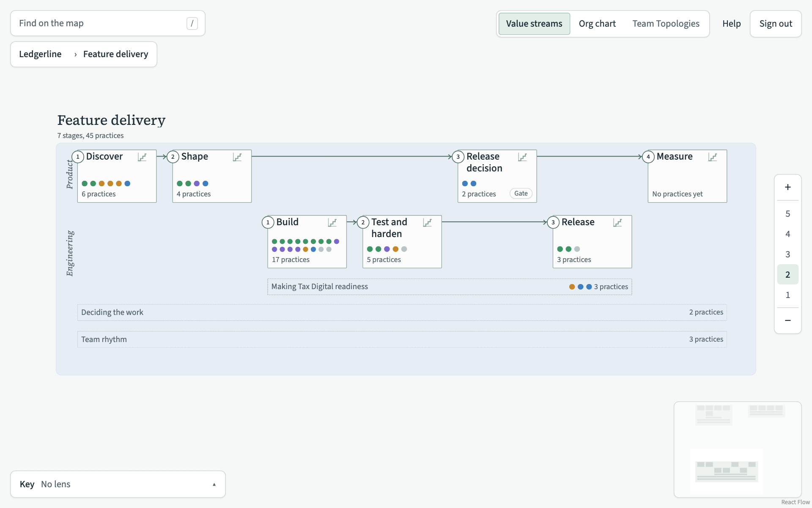Select detail level 4
Viewport: 812px width, 508px height.
tap(787, 234)
